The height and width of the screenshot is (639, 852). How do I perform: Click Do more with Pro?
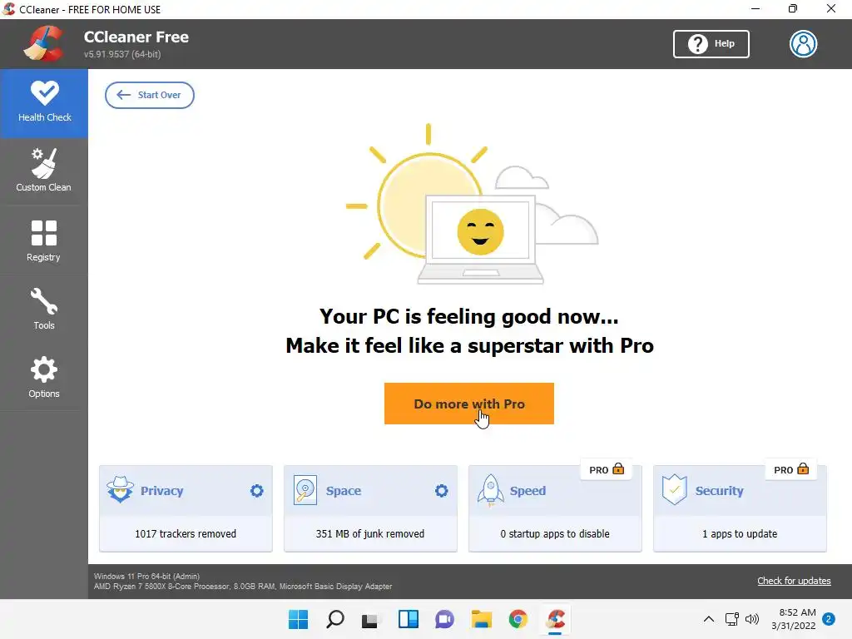[x=469, y=404]
